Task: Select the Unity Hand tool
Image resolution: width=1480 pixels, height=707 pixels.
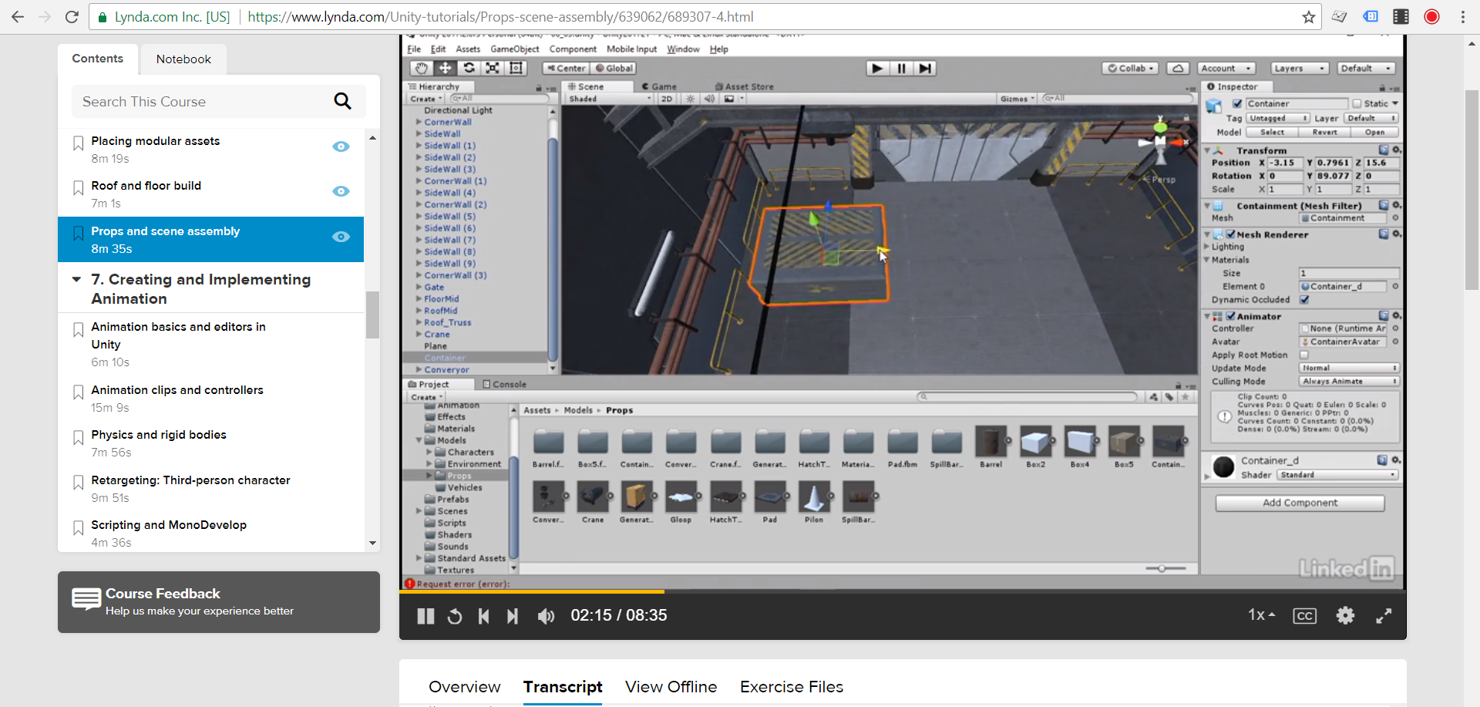Action: coord(422,69)
